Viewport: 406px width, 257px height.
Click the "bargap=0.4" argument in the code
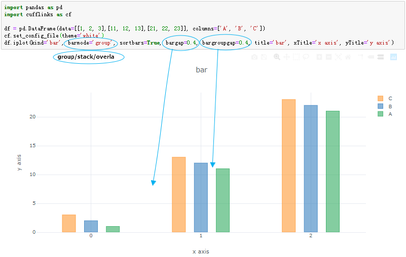[x=181, y=42]
